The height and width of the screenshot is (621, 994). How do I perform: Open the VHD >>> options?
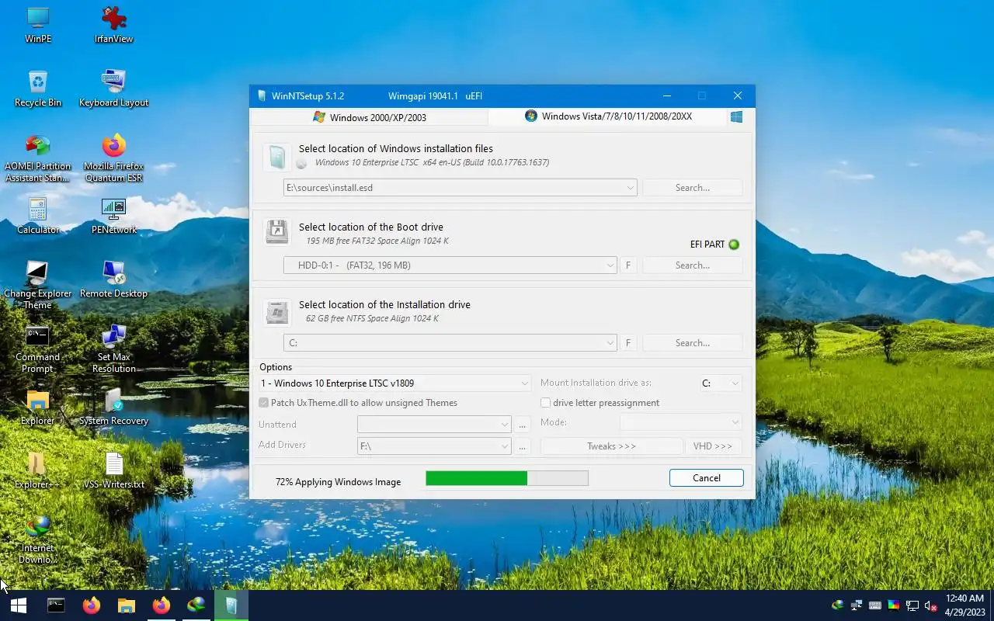713,446
